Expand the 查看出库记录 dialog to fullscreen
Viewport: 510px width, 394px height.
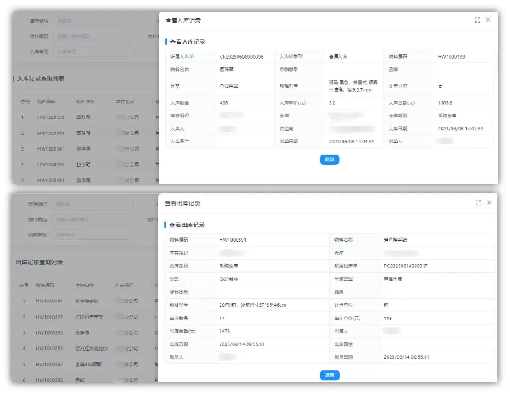coord(478,202)
